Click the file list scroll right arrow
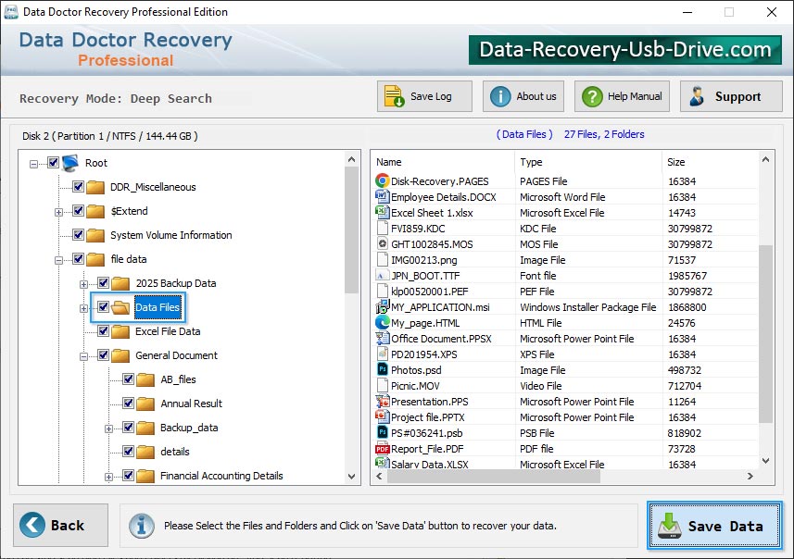The image size is (794, 559). [x=750, y=476]
